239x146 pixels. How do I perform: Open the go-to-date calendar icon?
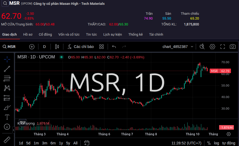pos(86,143)
